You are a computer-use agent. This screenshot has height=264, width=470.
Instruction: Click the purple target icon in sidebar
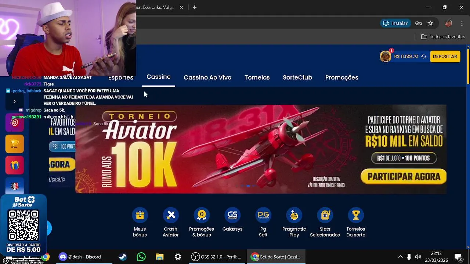15,123
